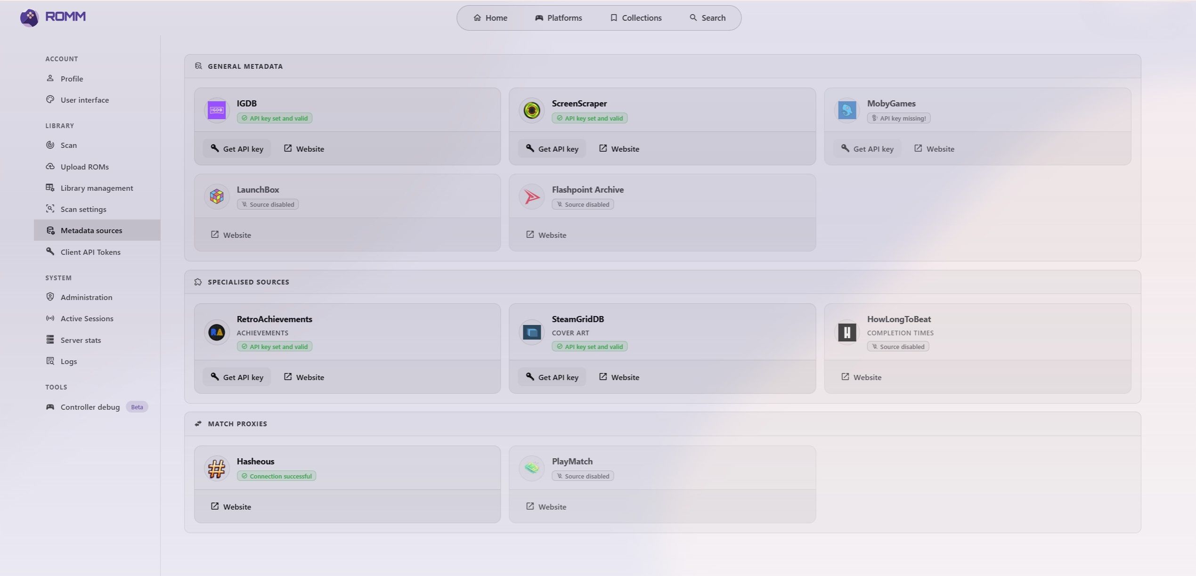Click the 'COVER ART' label

[x=570, y=333]
